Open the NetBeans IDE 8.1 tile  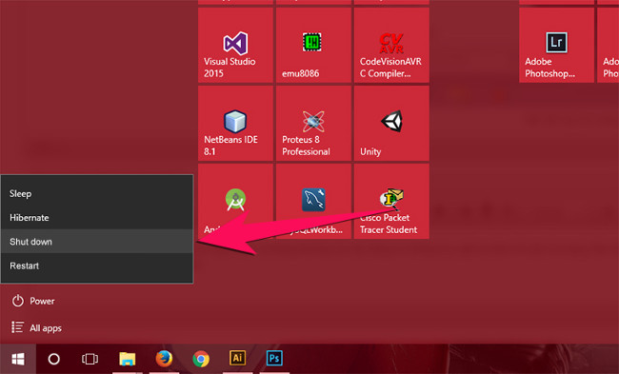click(235, 123)
